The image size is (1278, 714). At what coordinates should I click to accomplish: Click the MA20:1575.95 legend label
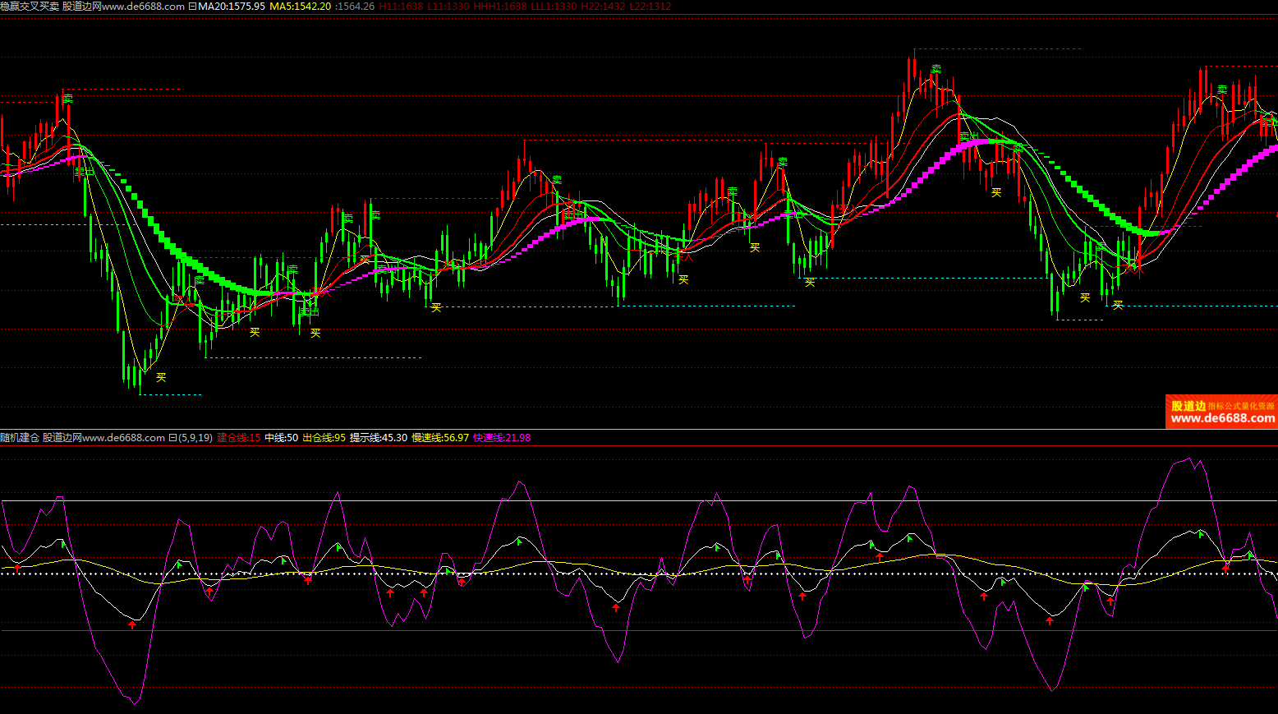232,7
